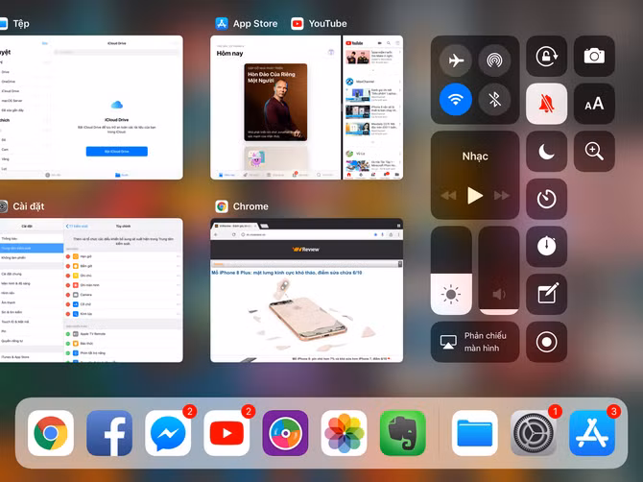Tap the Hôm nay heading in App Store

(x=229, y=54)
